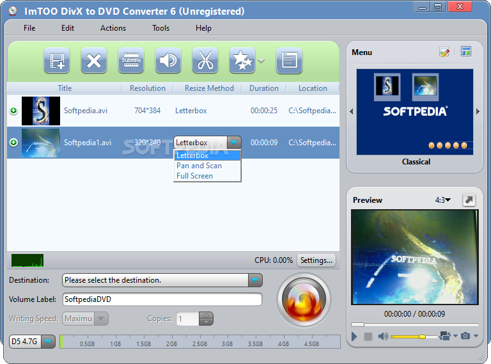Click the 00:00:25 duration cell

tap(264, 111)
